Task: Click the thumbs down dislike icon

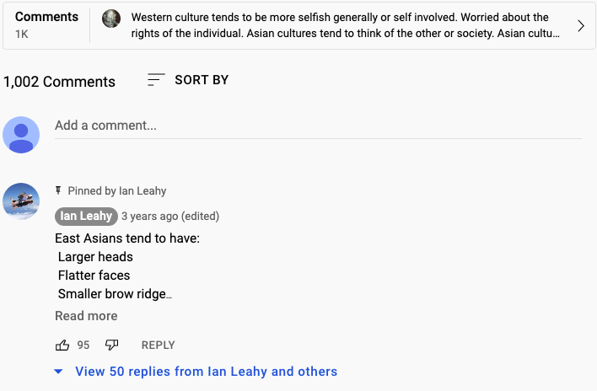Action: [x=112, y=345]
